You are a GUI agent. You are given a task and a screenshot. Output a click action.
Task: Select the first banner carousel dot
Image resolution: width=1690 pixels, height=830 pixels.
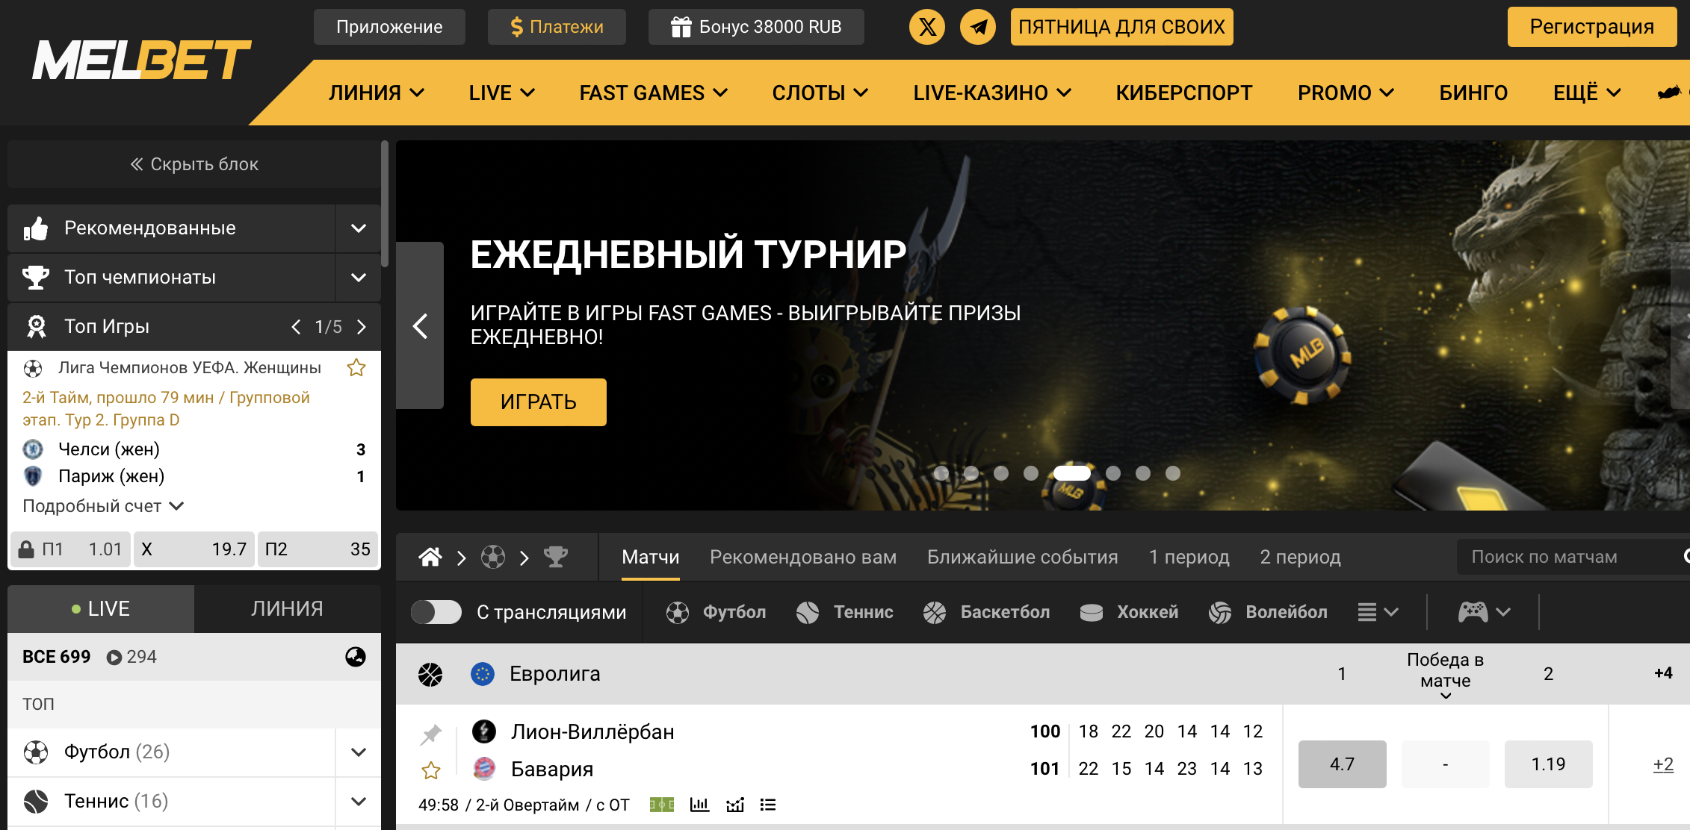click(x=941, y=473)
